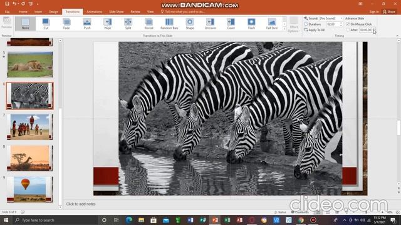This screenshot has width=401, height=225.
Task: Switch to the Animations tab
Action: [94, 12]
